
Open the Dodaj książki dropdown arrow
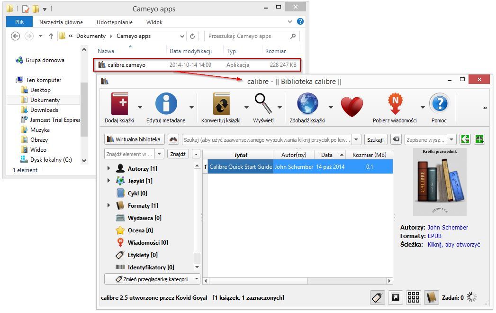(x=140, y=108)
